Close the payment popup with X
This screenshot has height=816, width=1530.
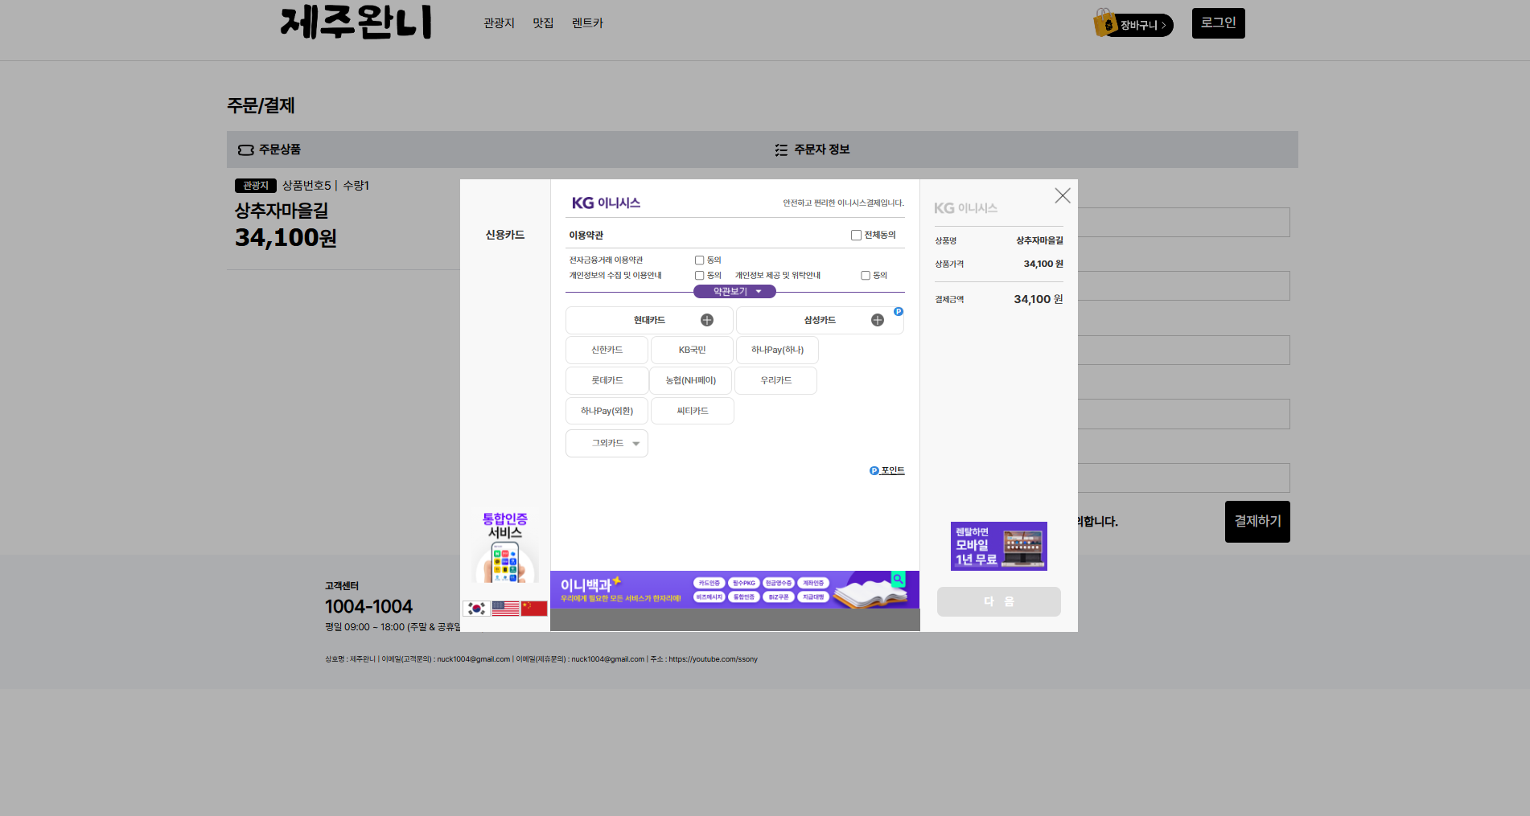coord(1063,195)
